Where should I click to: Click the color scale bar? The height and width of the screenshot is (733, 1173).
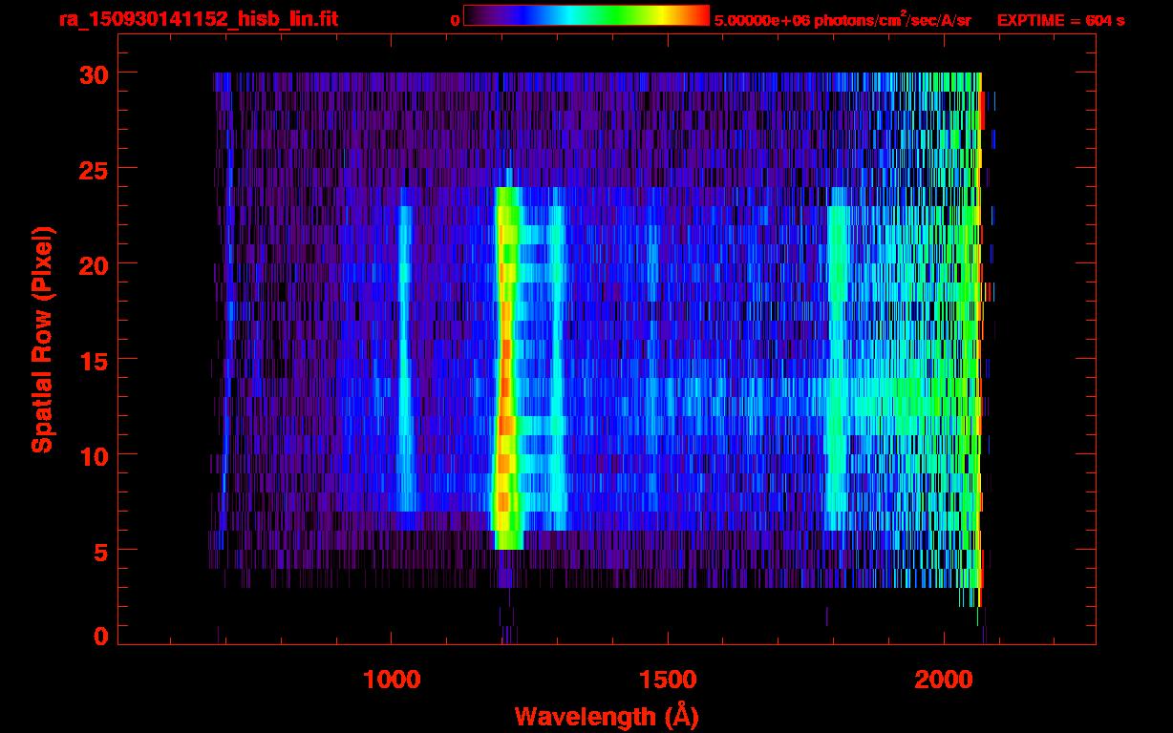point(586,15)
